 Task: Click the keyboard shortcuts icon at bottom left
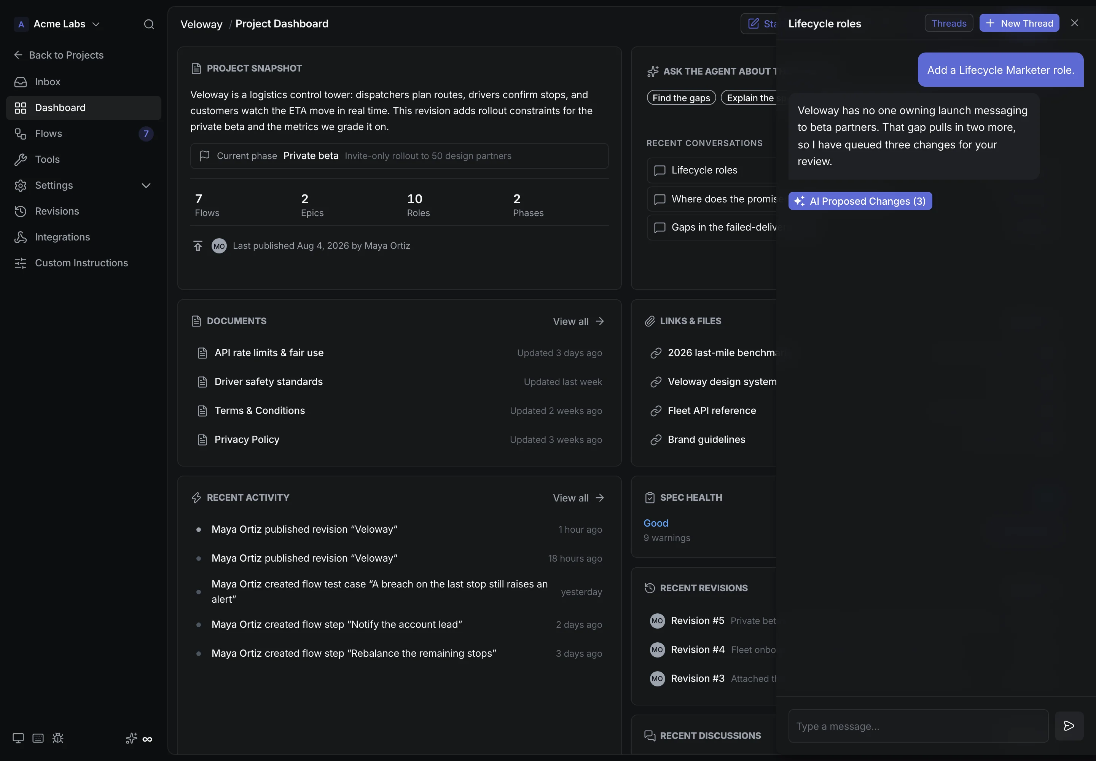pyautogui.click(x=38, y=739)
